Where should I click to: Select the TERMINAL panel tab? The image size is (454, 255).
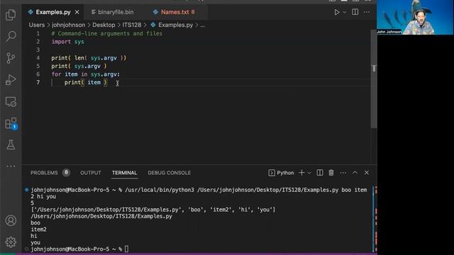[125, 173]
